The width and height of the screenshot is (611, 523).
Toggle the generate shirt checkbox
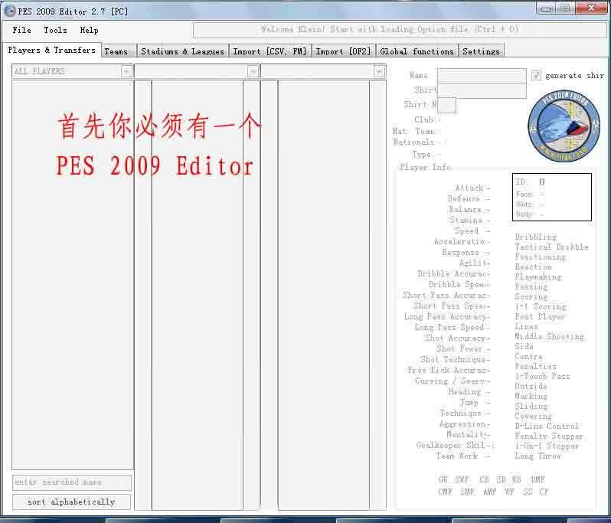pyautogui.click(x=536, y=76)
